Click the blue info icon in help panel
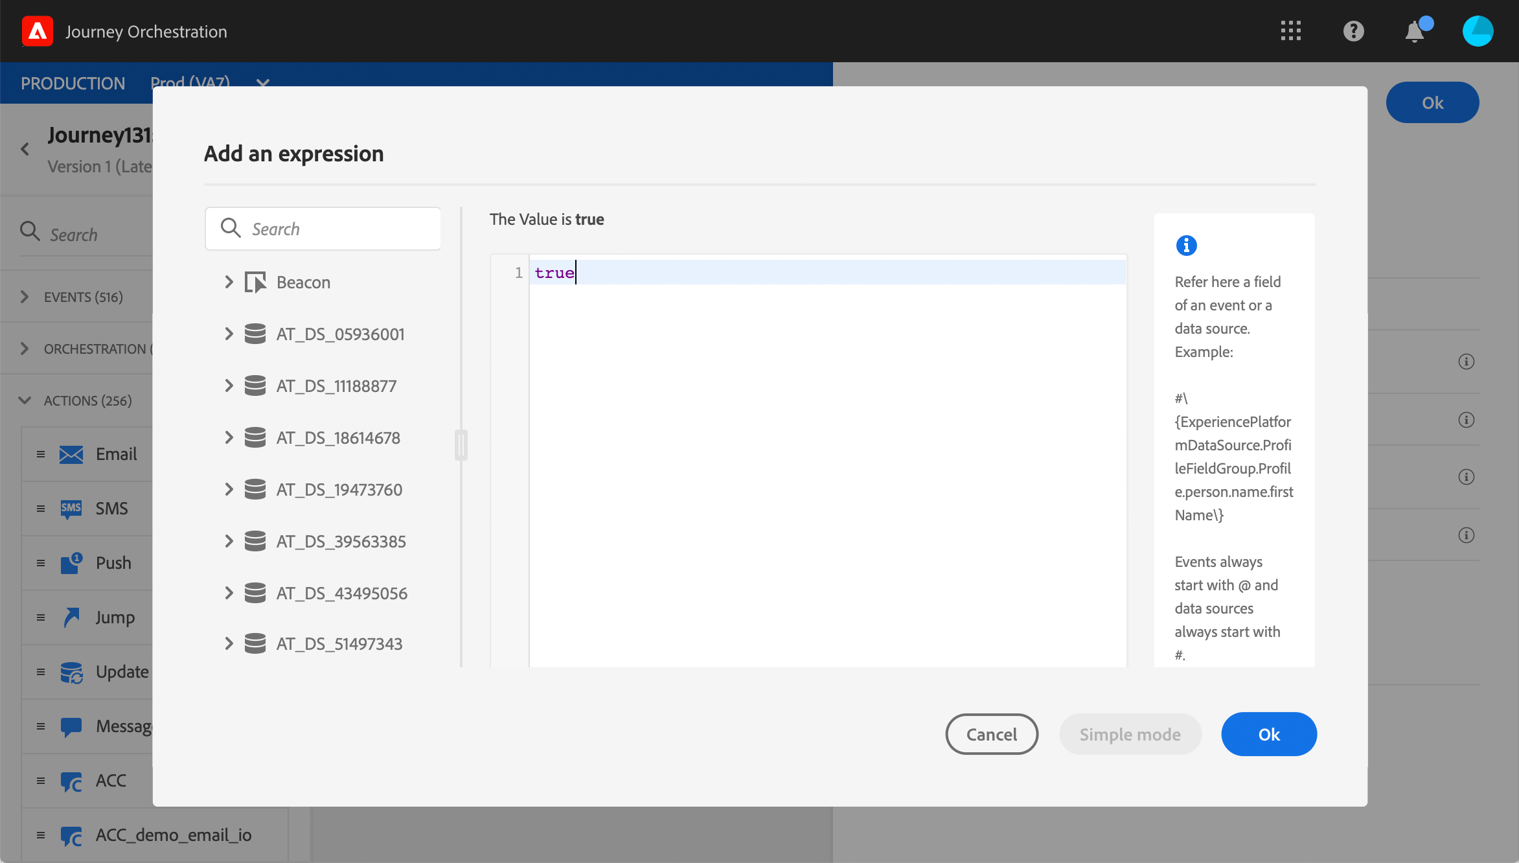The height and width of the screenshot is (863, 1519). pyautogui.click(x=1186, y=246)
